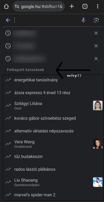
Task: Choose the Vera Wang suggestion
Action: tap(53, 144)
